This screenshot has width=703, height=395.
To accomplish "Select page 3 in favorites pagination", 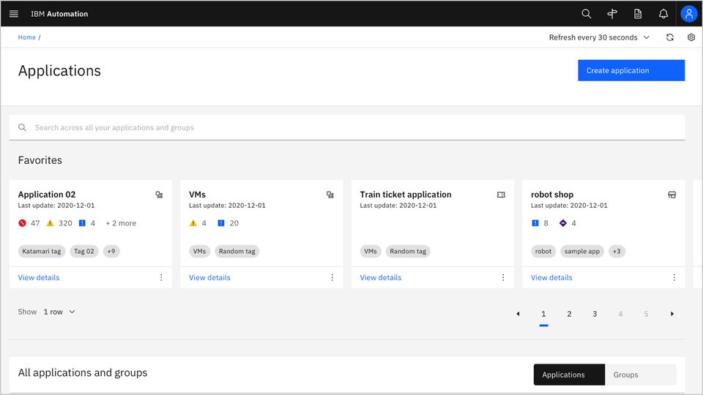I will [x=595, y=314].
